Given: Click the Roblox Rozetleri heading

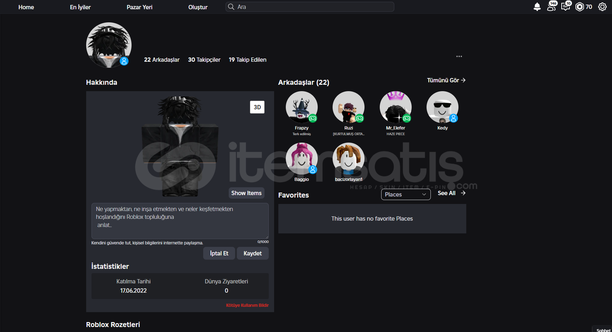Looking at the screenshot, I should (113, 325).
